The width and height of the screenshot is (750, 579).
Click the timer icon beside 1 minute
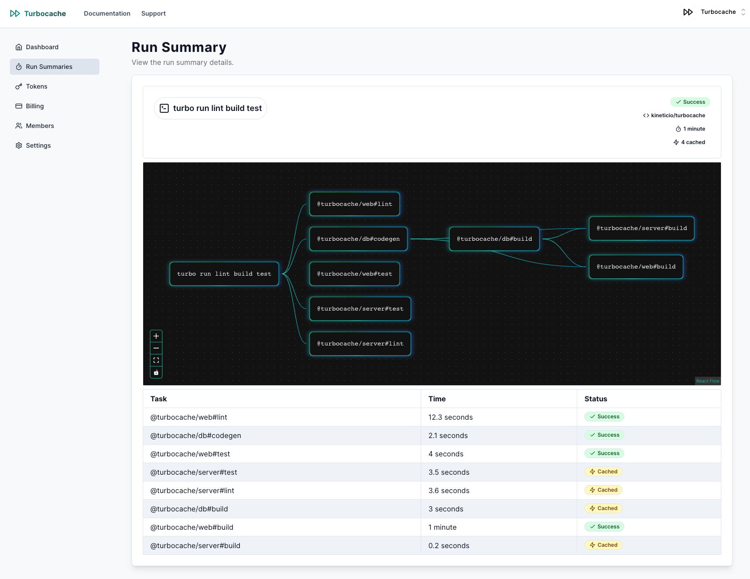[678, 129]
